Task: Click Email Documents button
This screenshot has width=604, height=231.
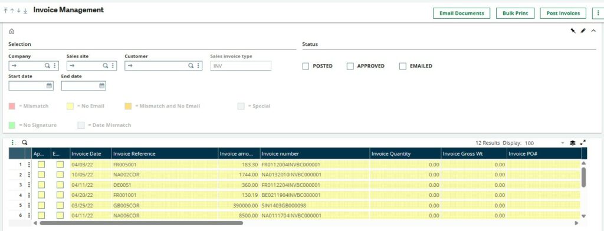Action: coord(461,13)
